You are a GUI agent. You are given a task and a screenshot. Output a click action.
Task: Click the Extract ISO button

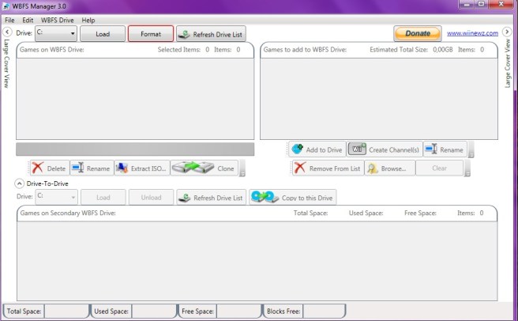pyautogui.click(x=141, y=168)
